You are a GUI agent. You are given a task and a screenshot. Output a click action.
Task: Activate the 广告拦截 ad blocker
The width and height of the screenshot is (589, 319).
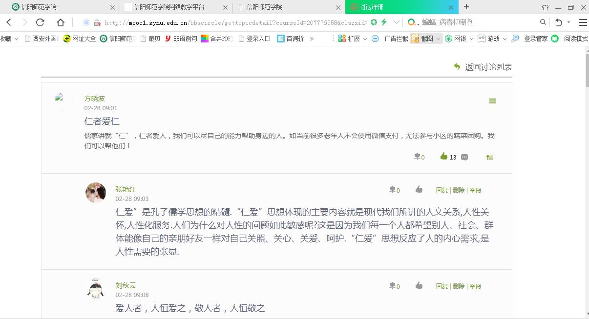pyautogui.click(x=396, y=38)
